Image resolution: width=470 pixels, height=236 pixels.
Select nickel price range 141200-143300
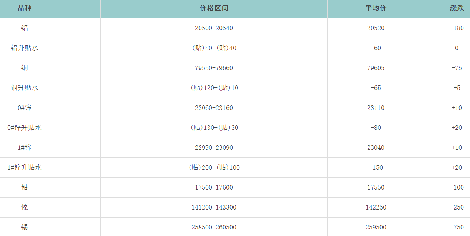click(214, 208)
